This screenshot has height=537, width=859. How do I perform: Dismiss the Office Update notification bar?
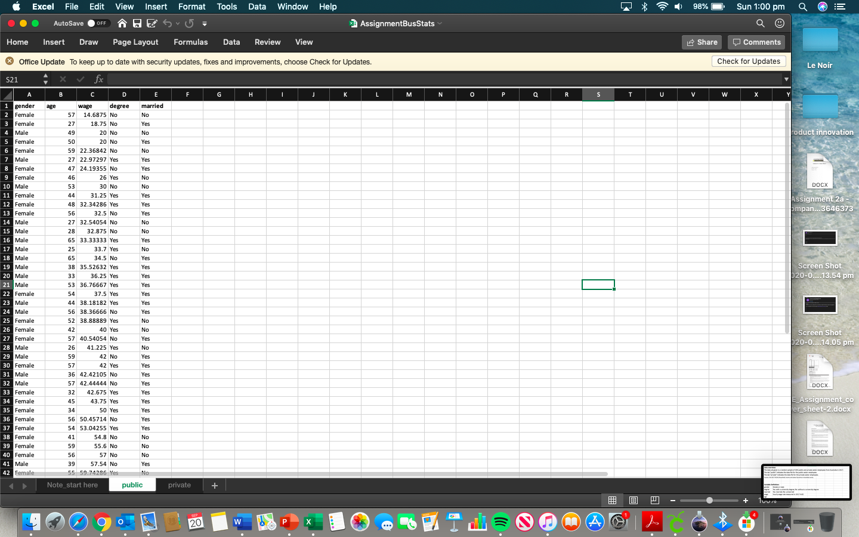pos(10,61)
